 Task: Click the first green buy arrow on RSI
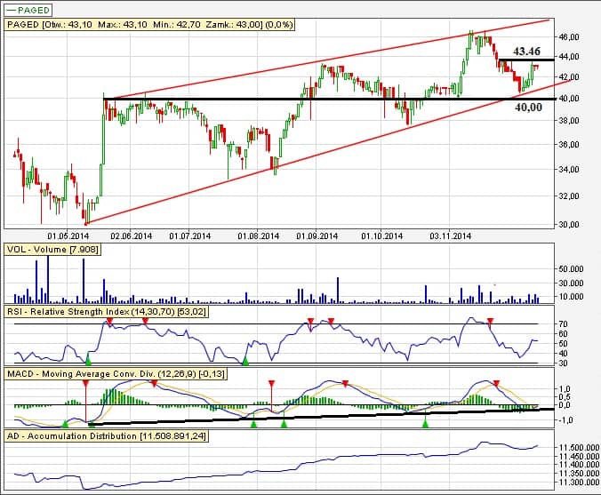88,359
